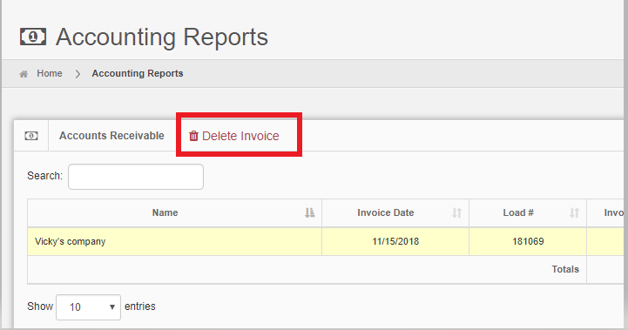This screenshot has width=628, height=330.
Task: Click the money icon tab left of Accounts Receivable
Action: [x=31, y=136]
